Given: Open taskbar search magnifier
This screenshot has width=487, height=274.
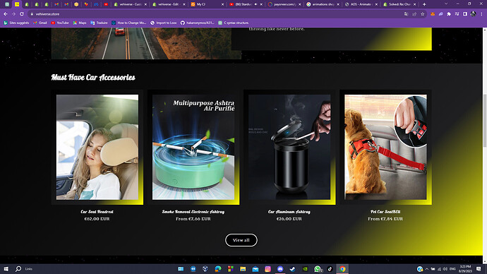Looking at the screenshot, I should coord(18,269).
